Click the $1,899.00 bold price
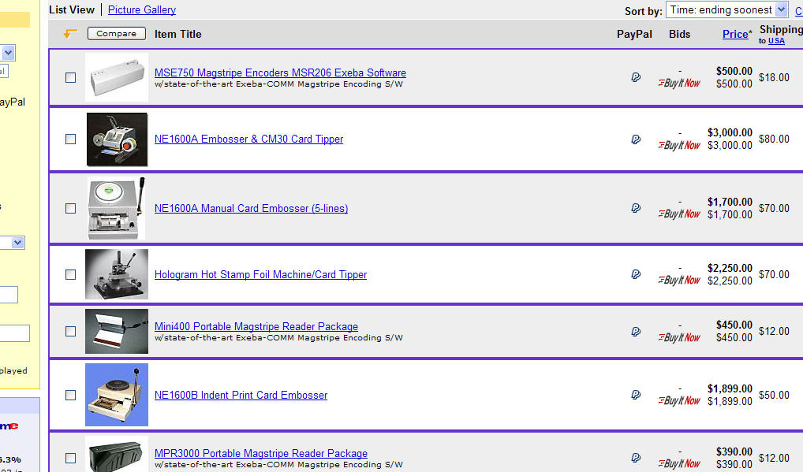 730,388
